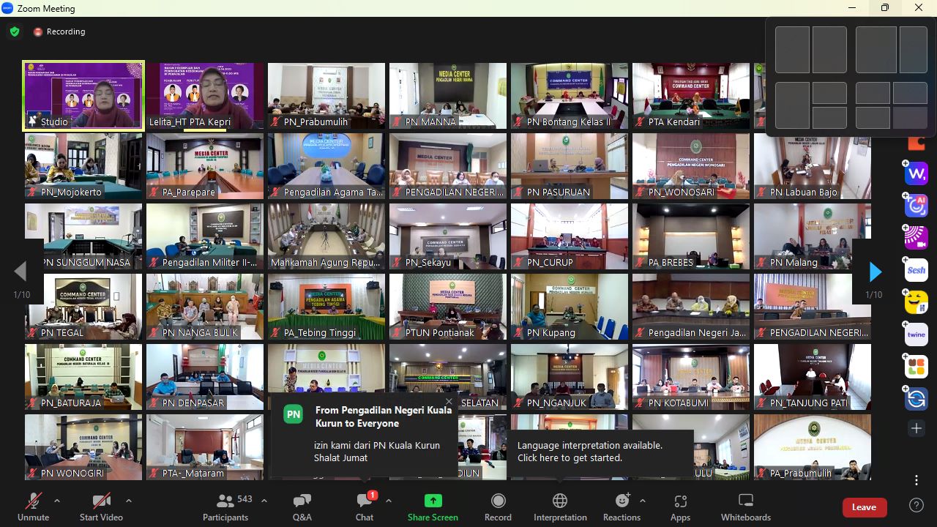Select the PN Kupang video tile
This screenshot has width=937, height=527.
569,307
